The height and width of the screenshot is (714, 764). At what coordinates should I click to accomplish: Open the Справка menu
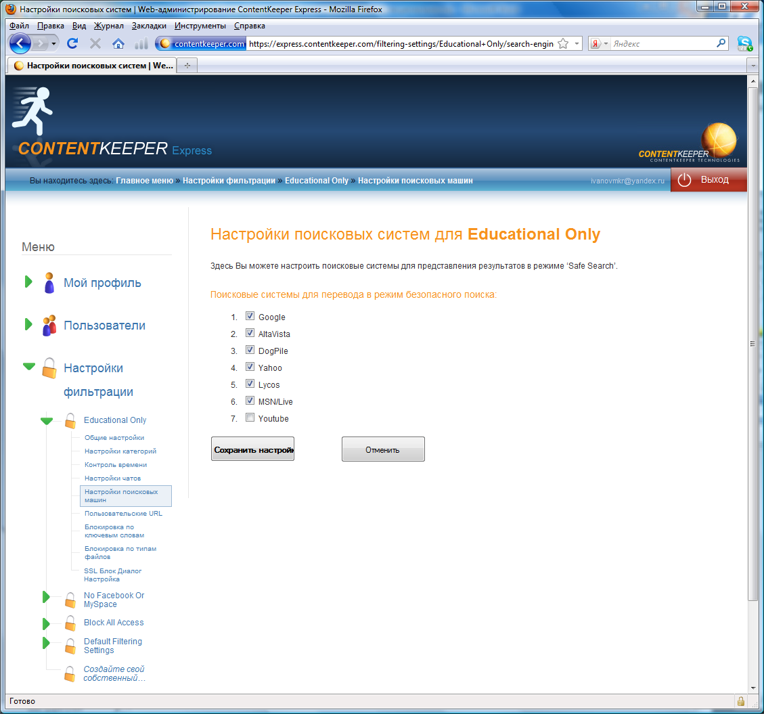(250, 26)
